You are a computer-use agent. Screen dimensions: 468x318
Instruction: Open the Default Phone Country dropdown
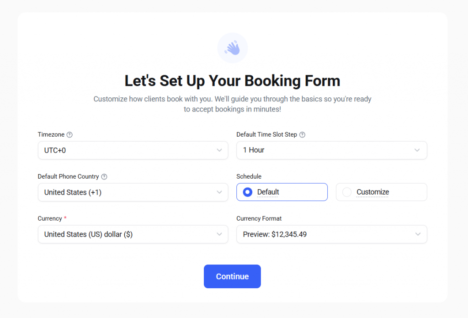[133, 192]
